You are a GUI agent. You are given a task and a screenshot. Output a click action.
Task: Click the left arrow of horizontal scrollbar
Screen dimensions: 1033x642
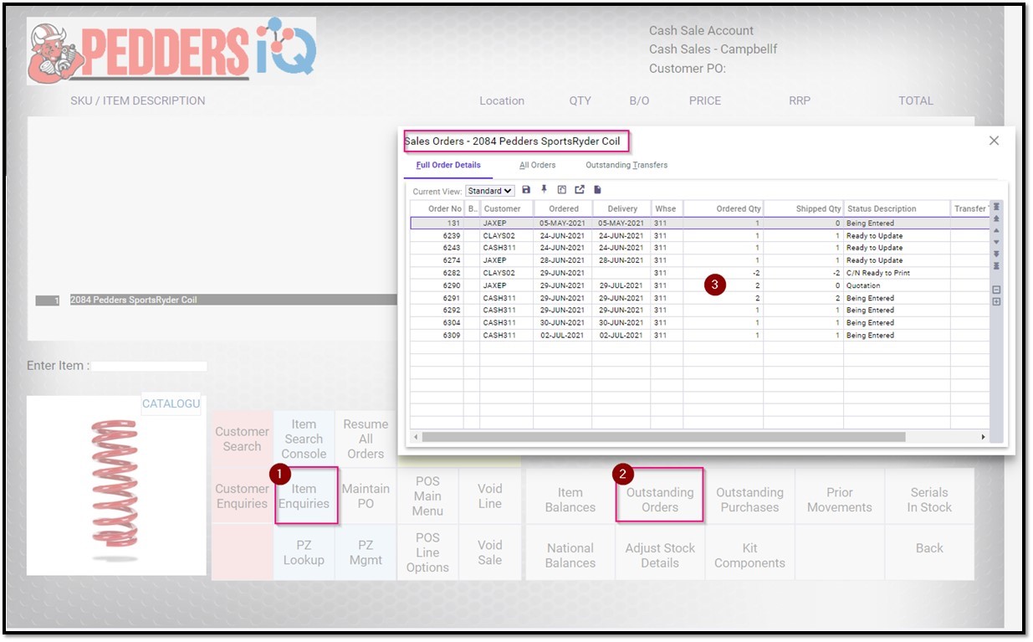(x=416, y=437)
